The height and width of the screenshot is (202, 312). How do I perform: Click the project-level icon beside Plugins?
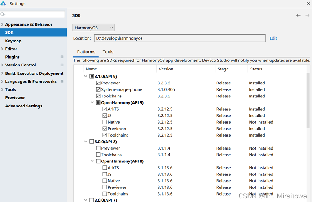(x=62, y=57)
